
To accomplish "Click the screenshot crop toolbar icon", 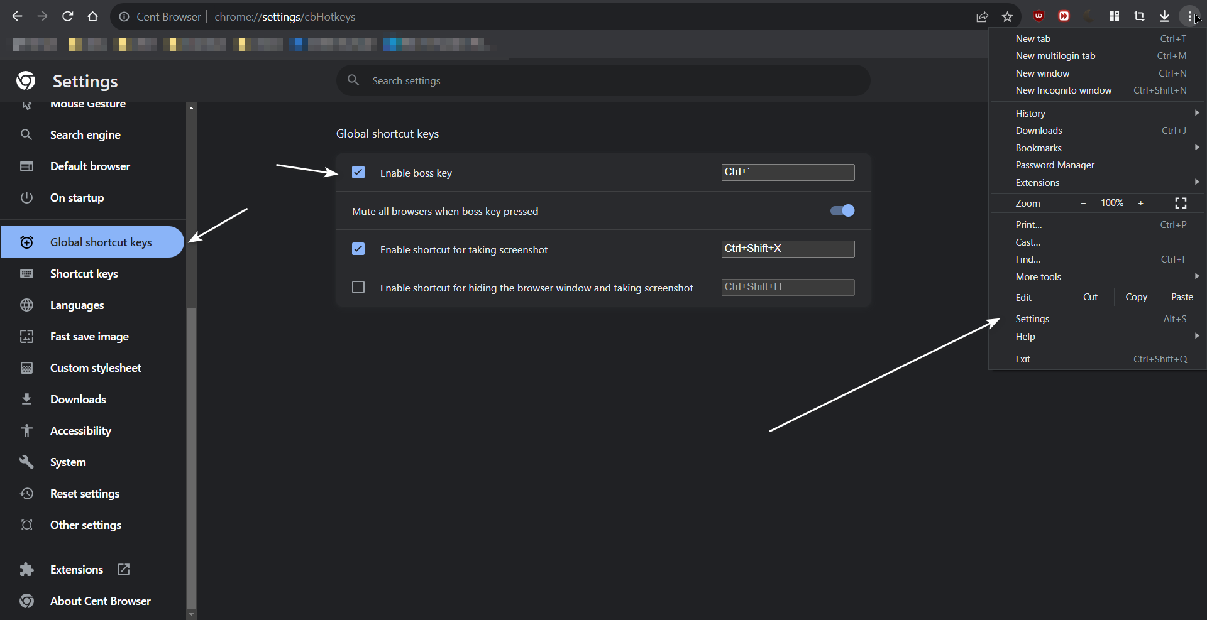I will click(1139, 16).
